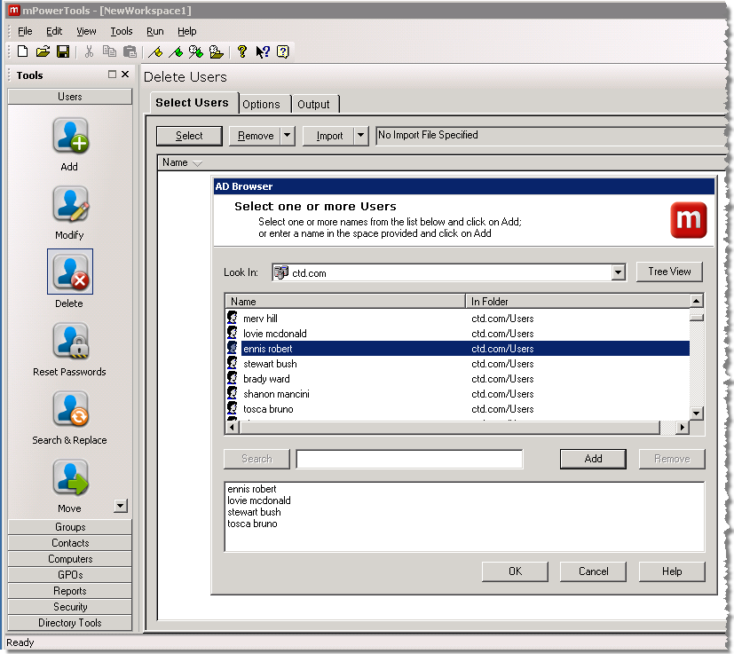Click the Import button

click(x=329, y=136)
